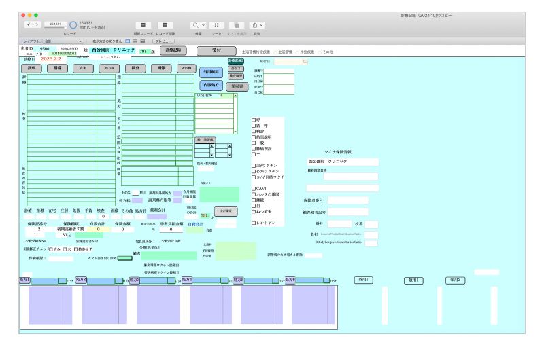The height and width of the screenshot is (347, 544).
Task: Click the Find (検索) magnifier icon
Action: [197, 24]
